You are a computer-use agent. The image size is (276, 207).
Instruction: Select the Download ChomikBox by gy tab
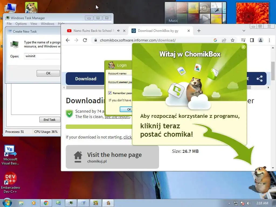(x=158, y=31)
